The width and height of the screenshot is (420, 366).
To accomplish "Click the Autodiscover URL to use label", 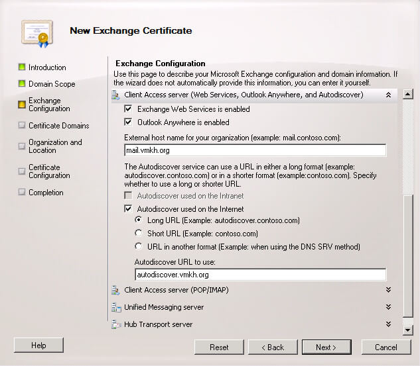I will point(175,262).
